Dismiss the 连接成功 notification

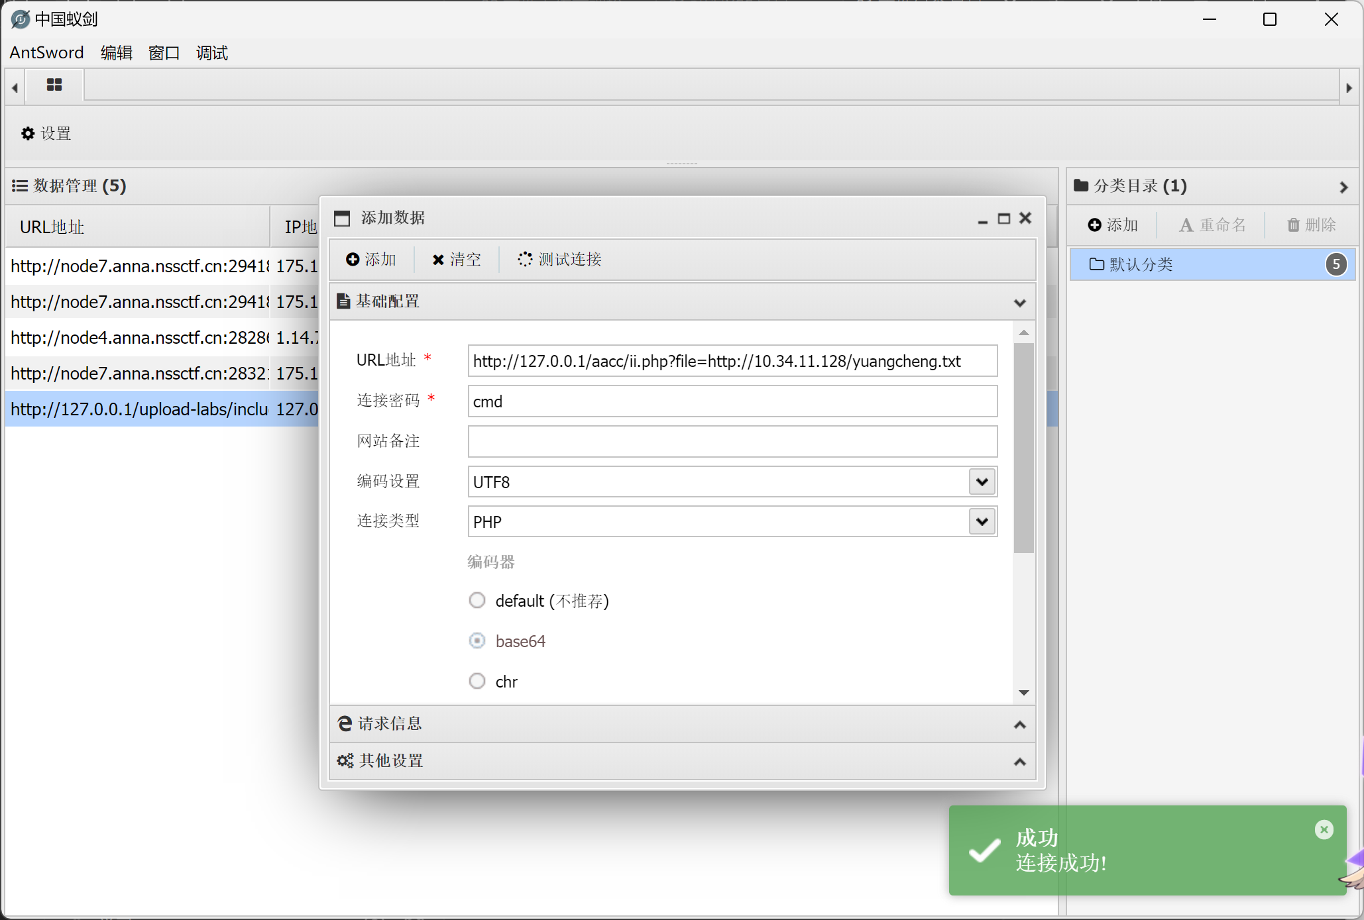click(1324, 829)
